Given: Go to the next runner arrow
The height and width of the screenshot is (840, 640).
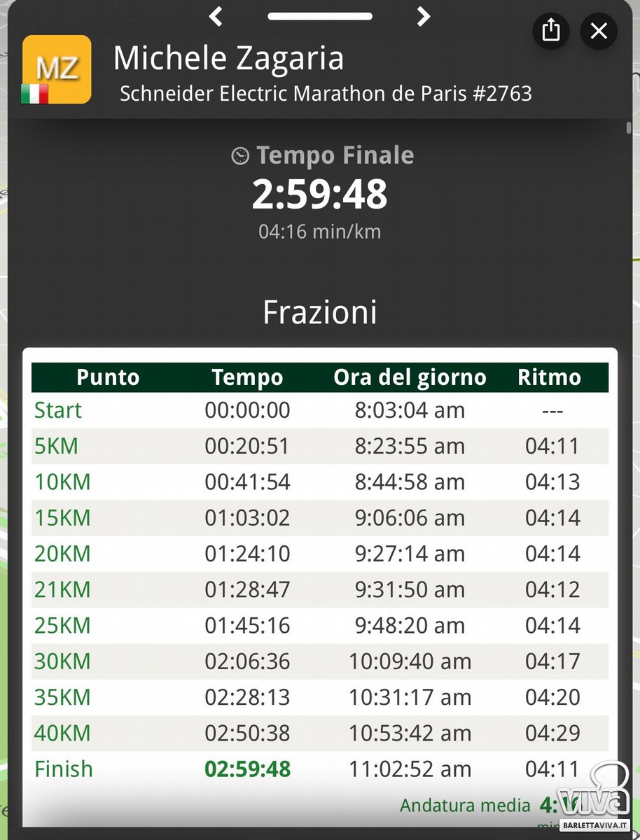Looking at the screenshot, I should click(x=423, y=16).
